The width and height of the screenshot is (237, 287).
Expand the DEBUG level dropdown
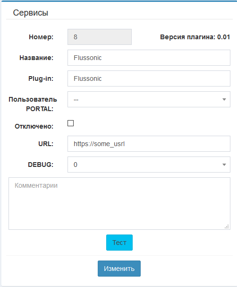(x=149, y=165)
